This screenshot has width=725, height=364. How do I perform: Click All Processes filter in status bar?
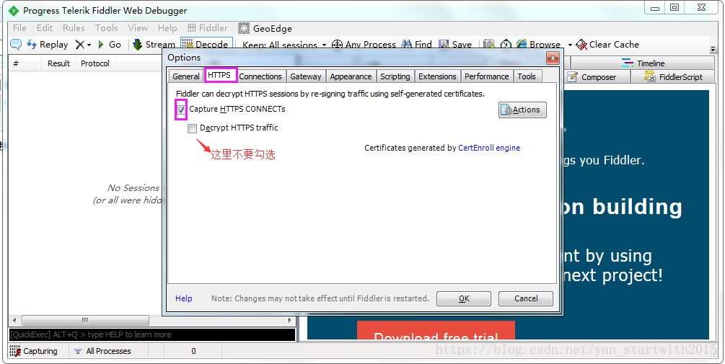[x=102, y=351]
